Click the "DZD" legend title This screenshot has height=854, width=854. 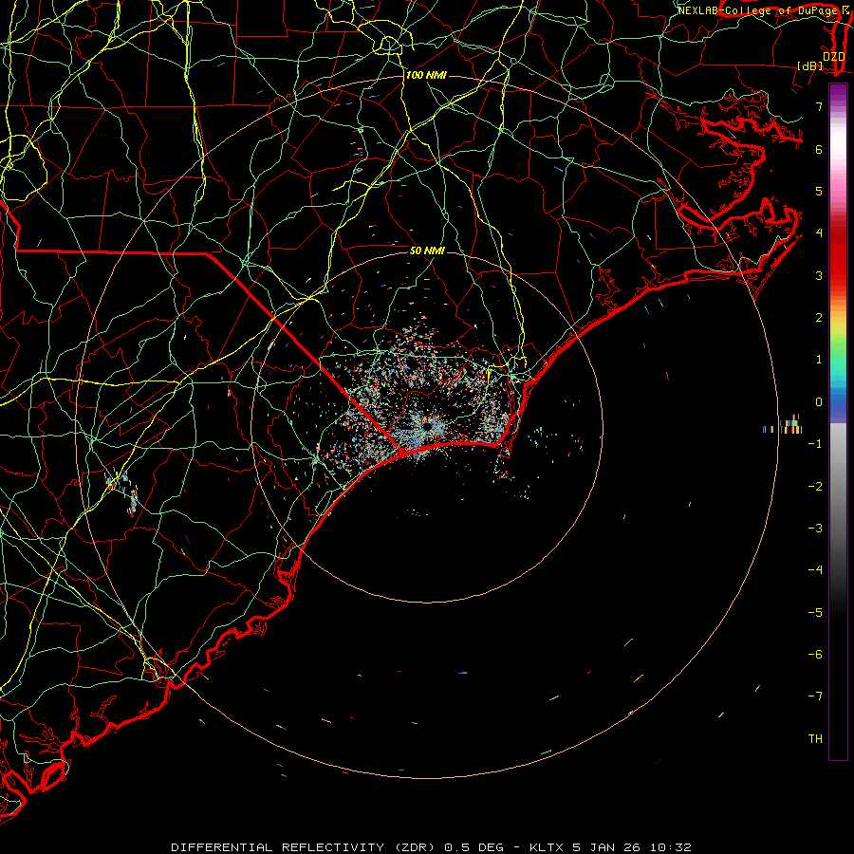point(833,56)
